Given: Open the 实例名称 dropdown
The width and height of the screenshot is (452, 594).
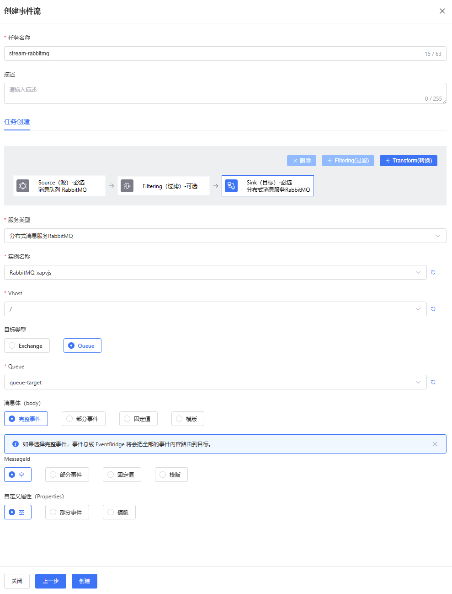Looking at the screenshot, I should (x=215, y=272).
